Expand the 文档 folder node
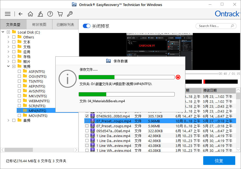The width and height of the screenshot is (241, 169). tap(8, 47)
